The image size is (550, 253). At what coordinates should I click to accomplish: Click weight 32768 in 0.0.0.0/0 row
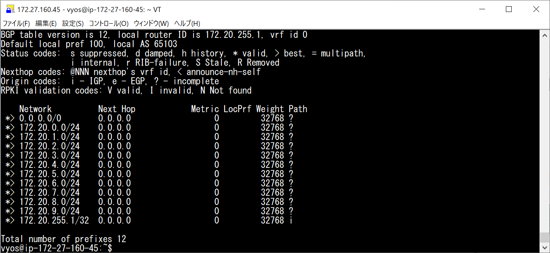pyautogui.click(x=272, y=118)
